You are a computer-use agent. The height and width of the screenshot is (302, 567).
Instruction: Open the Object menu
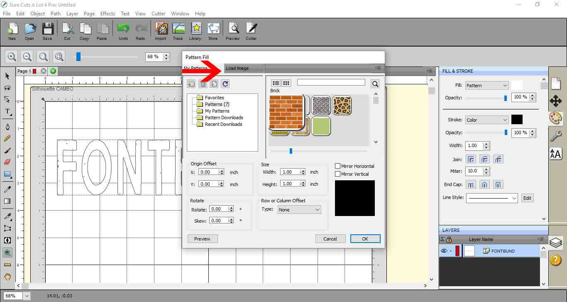pos(37,14)
